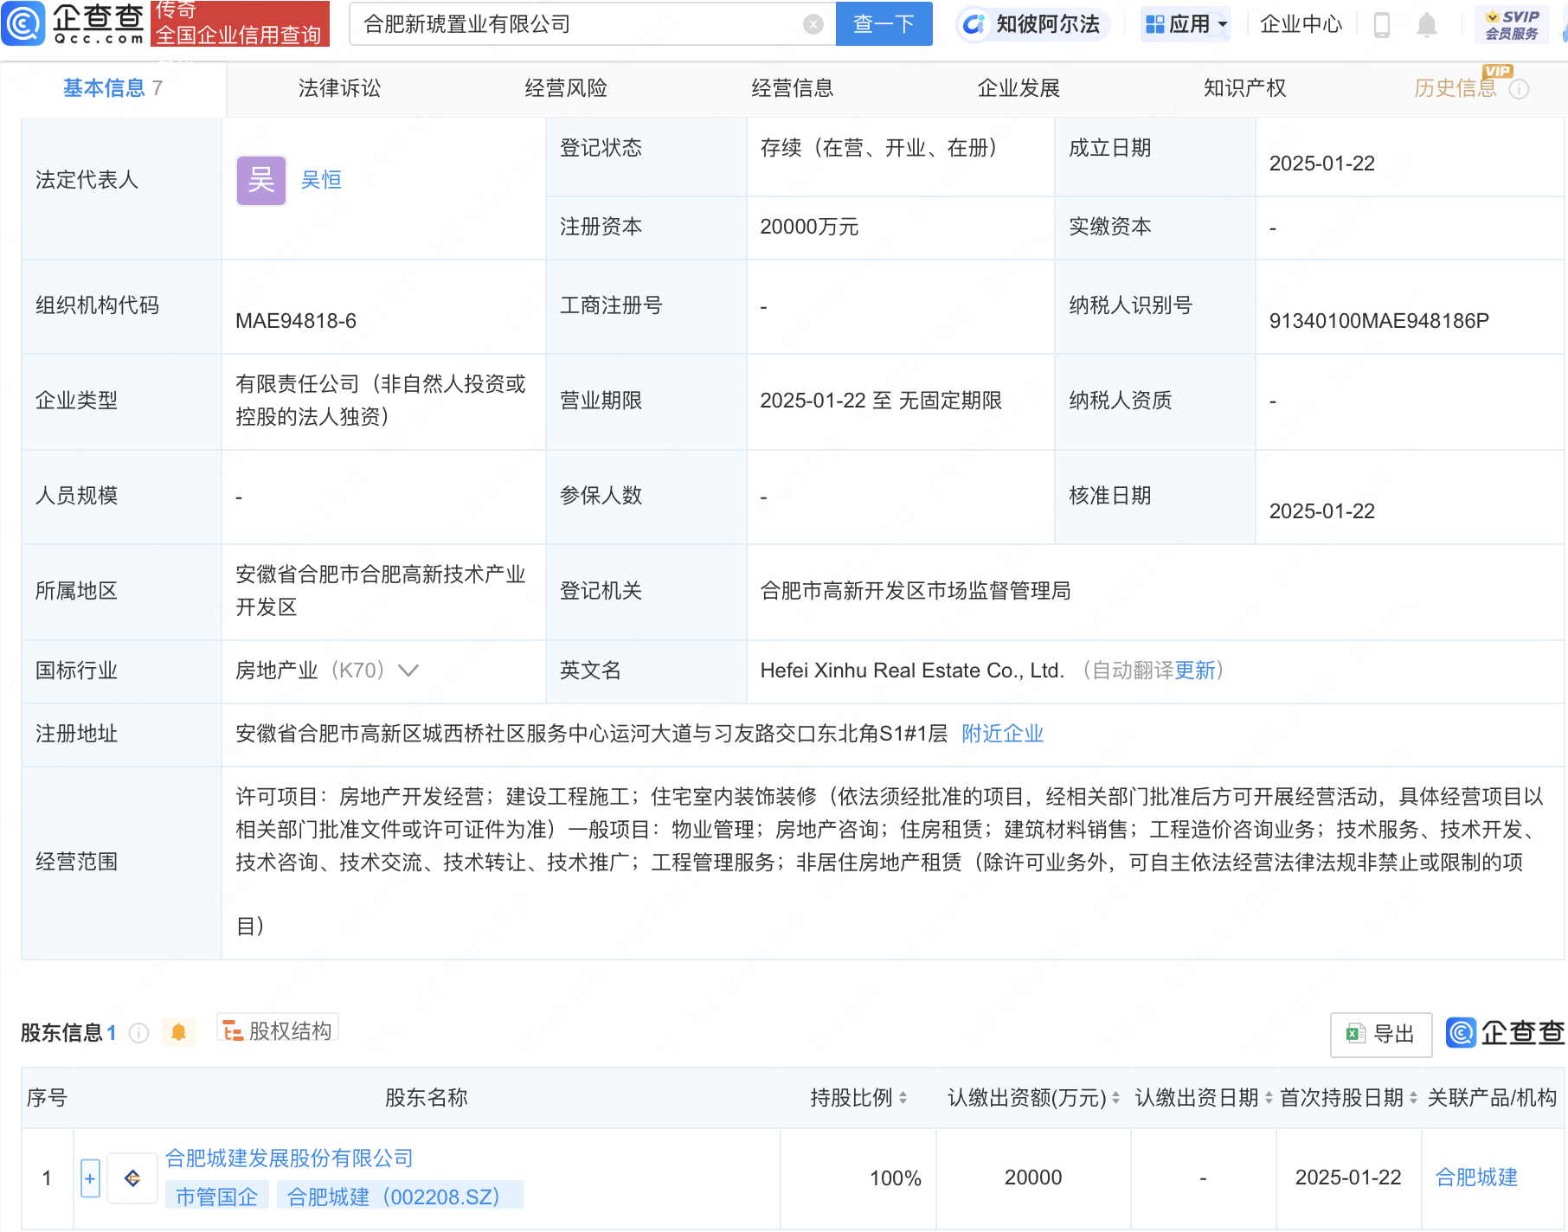The height and width of the screenshot is (1232, 1568).
Task: Click registered capital 20000万元 value
Action: click(809, 227)
